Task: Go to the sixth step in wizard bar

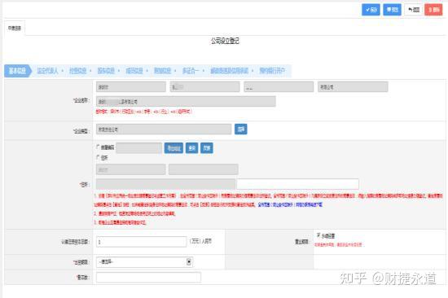Action: click(x=163, y=71)
